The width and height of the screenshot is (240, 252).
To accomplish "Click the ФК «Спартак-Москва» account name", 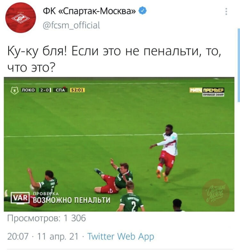I will (x=89, y=11).
